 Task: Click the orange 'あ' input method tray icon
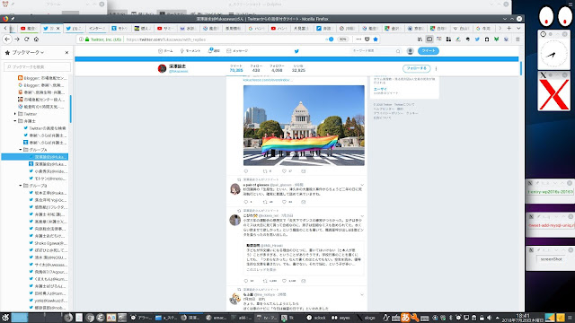(x=405, y=318)
